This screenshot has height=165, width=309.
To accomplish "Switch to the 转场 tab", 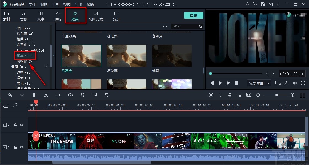I will click(x=58, y=15).
